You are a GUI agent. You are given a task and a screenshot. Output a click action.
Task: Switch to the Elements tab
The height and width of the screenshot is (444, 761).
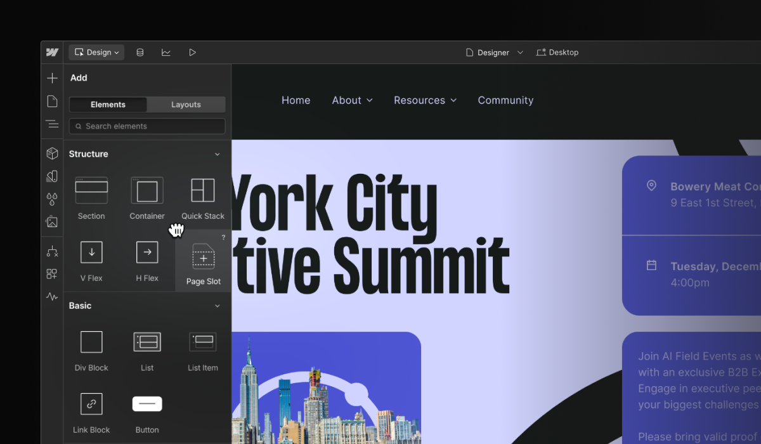click(108, 105)
